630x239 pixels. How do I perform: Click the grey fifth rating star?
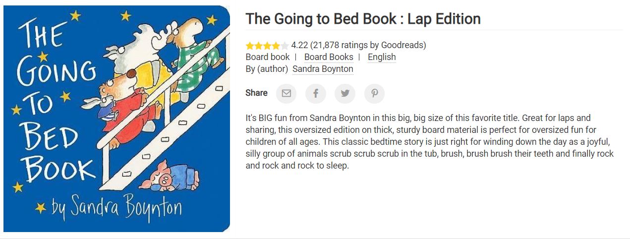[x=285, y=46]
